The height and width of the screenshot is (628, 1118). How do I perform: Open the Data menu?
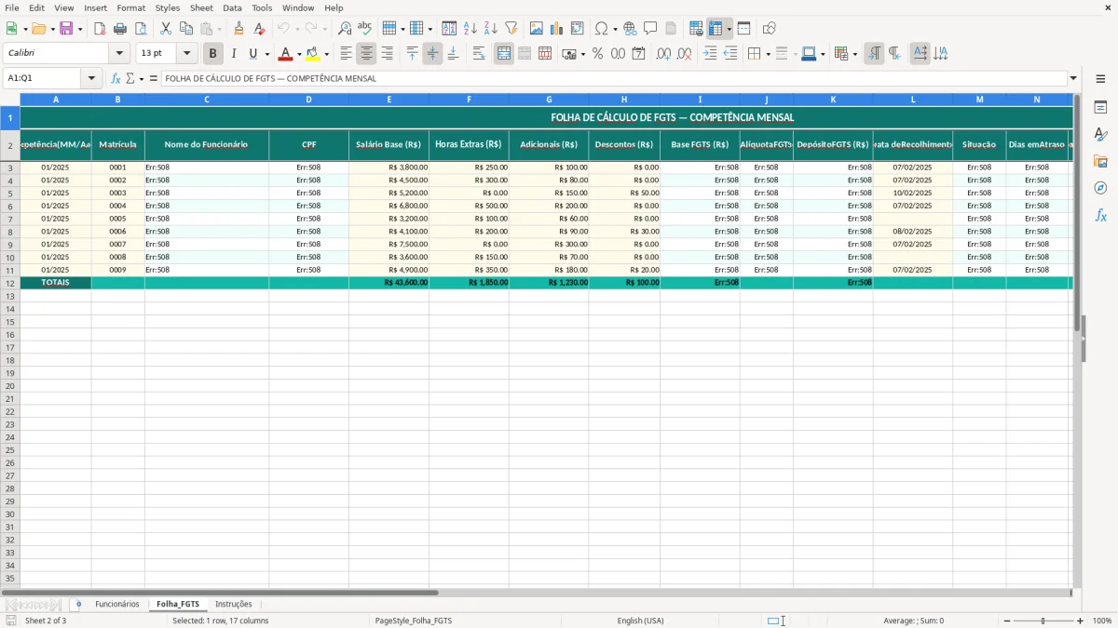(x=232, y=7)
